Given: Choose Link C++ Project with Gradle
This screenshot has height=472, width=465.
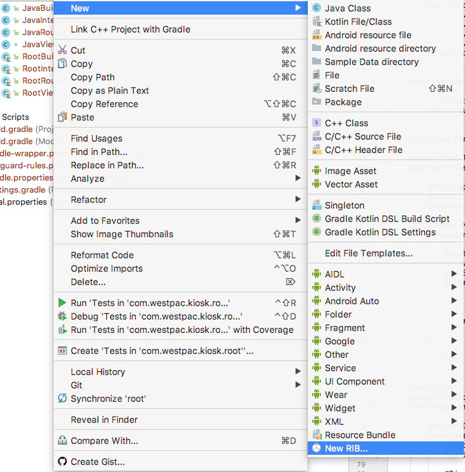Looking at the screenshot, I should point(130,29).
